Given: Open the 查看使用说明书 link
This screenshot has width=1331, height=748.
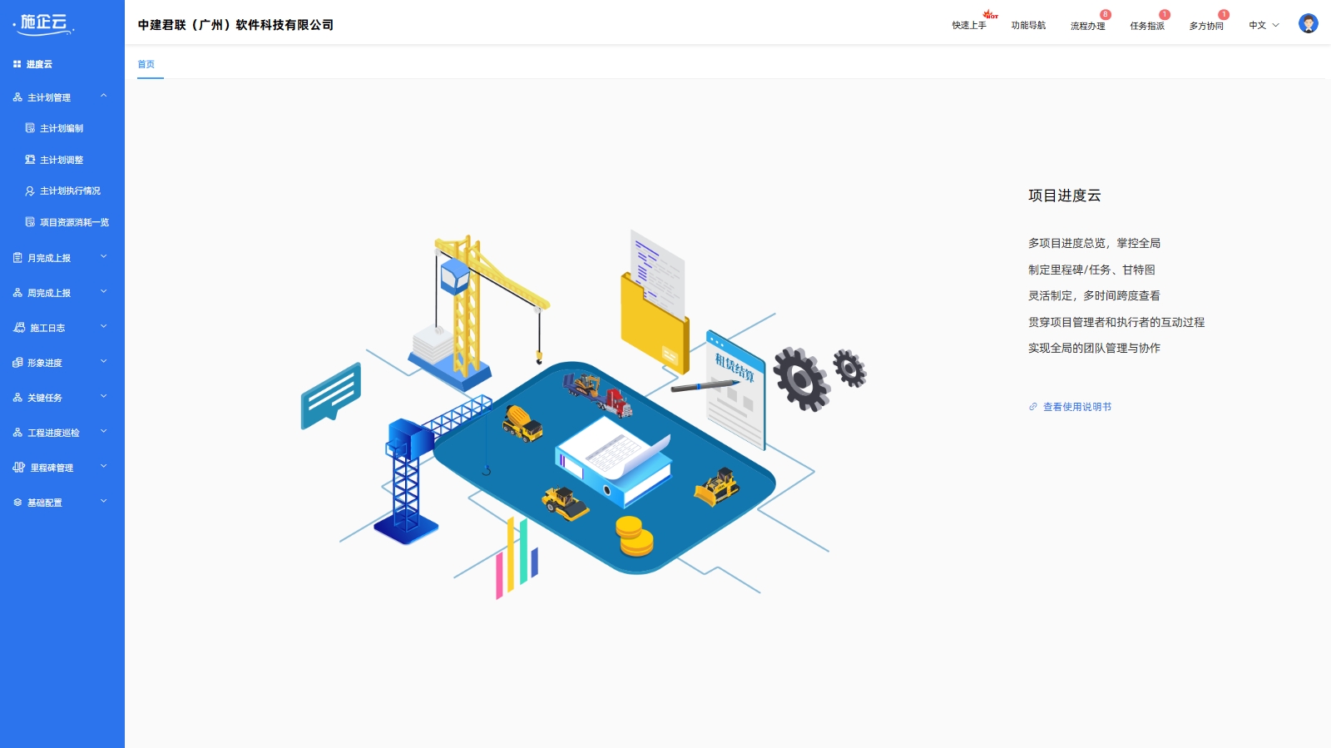Looking at the screenshot, I should 1076,407.
